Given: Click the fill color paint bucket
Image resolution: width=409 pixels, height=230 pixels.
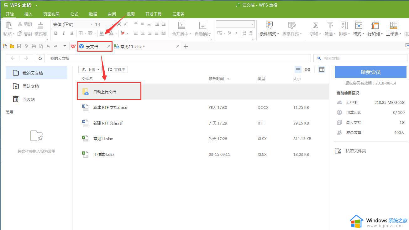Looking at the screenshot, I should coord(102,33).
